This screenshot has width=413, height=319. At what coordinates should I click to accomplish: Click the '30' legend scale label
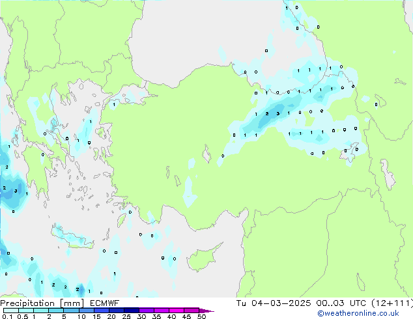pos(141,316)
